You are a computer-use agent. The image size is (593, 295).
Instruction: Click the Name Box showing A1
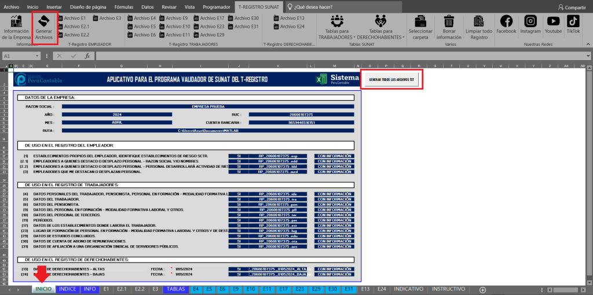[x=19, y=56]
